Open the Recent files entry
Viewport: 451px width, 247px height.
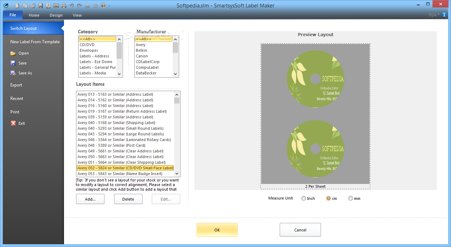tap(17, 99)
